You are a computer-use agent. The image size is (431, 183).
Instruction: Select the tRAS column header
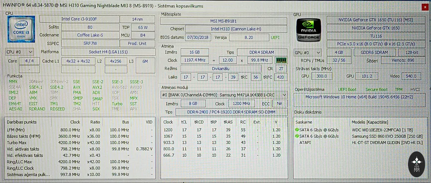click(x=228, y=122)
